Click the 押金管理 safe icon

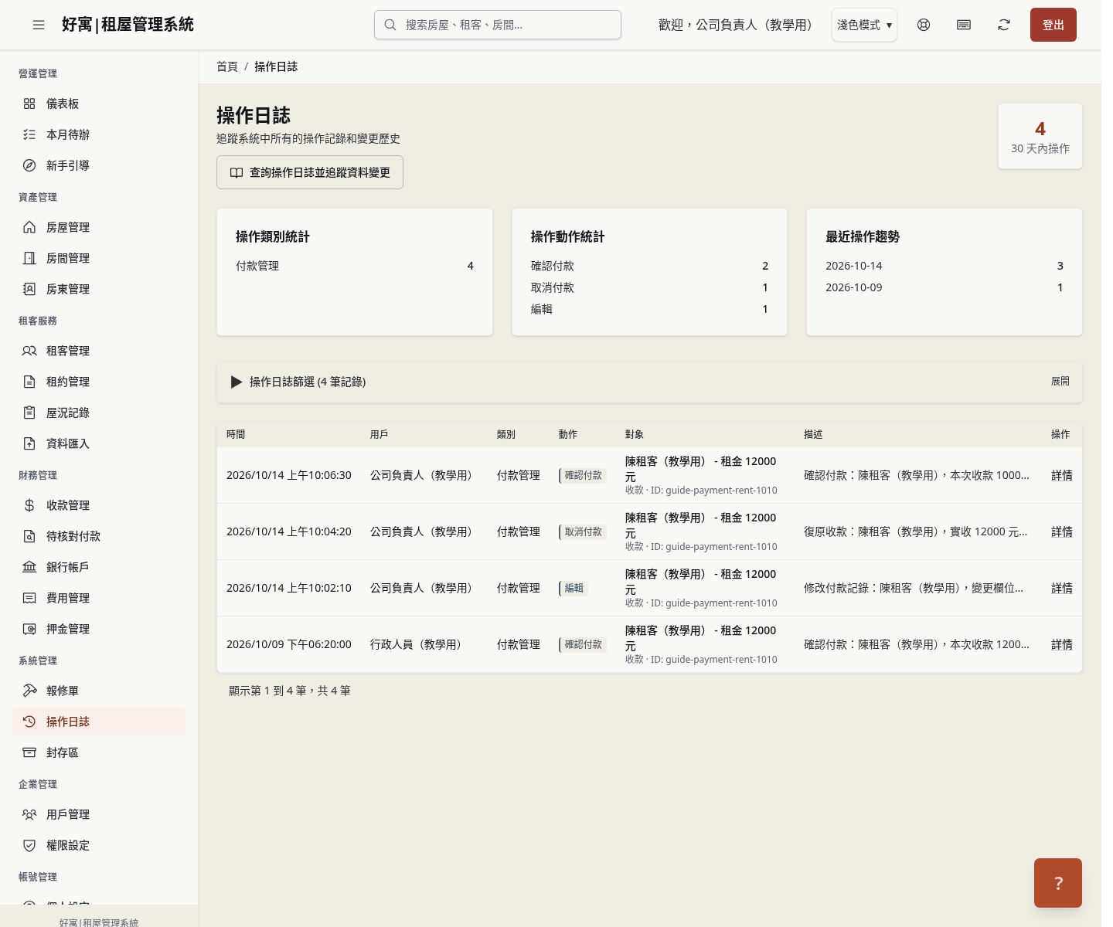pyautogui.click(x=29, y=629)
